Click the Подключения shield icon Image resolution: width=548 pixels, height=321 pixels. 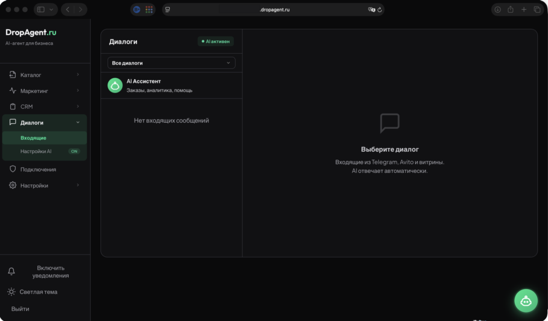tap(13, 169)
